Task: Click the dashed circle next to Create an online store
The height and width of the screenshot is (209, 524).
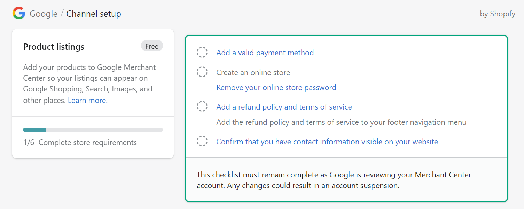Action: [202, 72]
